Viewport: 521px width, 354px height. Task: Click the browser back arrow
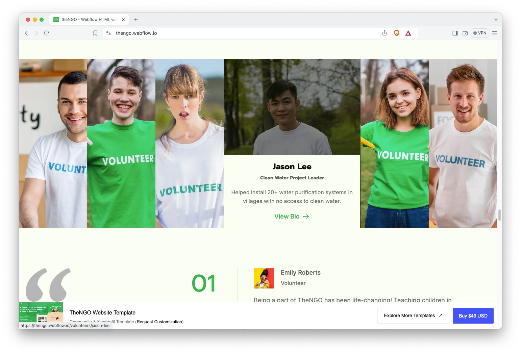pos(26,33)
